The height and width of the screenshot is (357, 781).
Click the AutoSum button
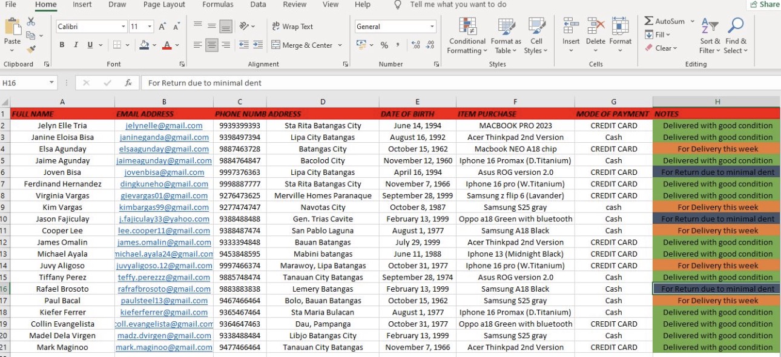[x=664, y=21]
